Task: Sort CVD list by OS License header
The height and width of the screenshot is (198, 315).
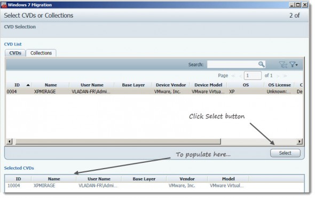Action: point(279,85)
